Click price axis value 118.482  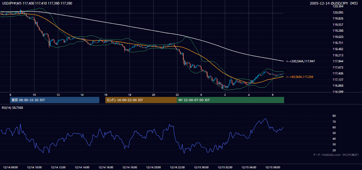(x=338, y=49)
